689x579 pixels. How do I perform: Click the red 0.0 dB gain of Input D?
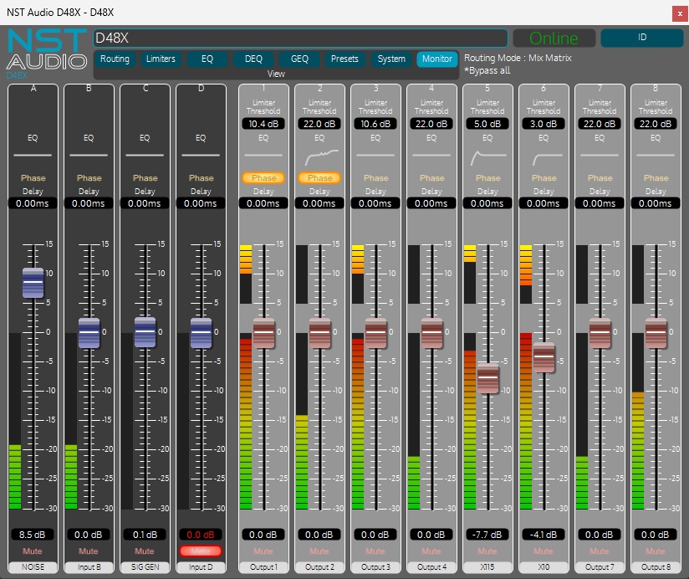tap(201, 535)
